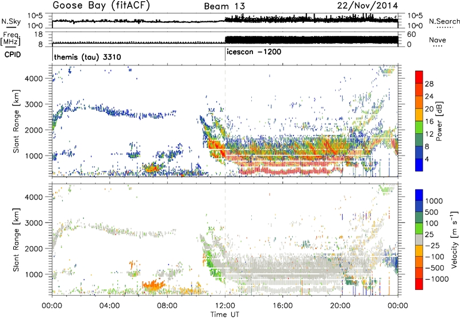Click the "28" label on power colorbar
The width and height of the screenshot is (460, 318).
pos(429,84)
